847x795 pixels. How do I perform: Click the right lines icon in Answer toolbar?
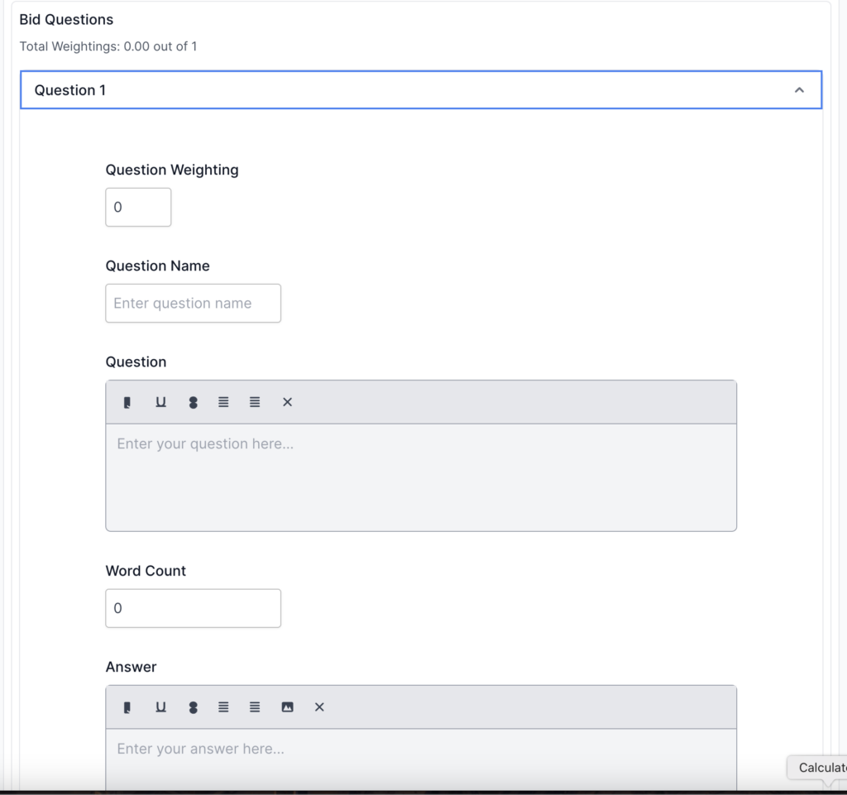[255, 707]
